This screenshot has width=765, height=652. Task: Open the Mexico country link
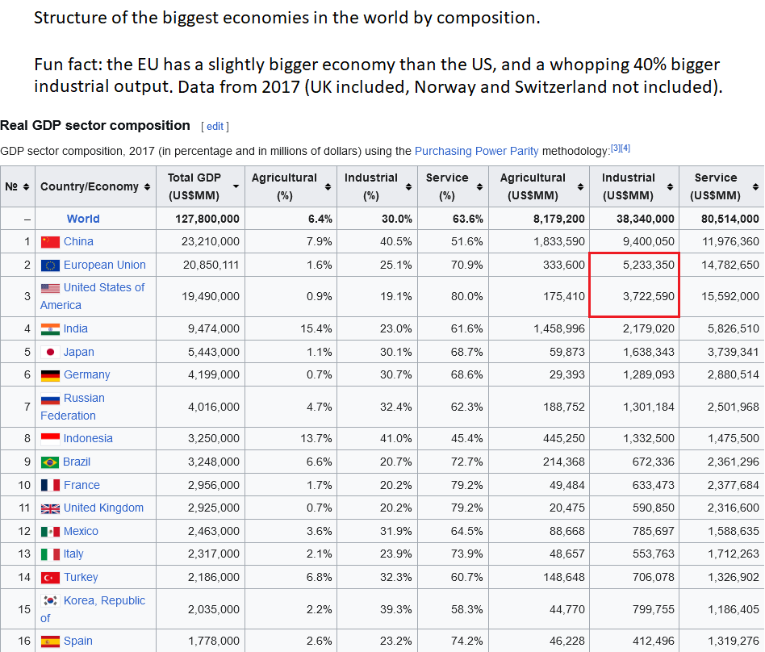[x=81, y=532]
